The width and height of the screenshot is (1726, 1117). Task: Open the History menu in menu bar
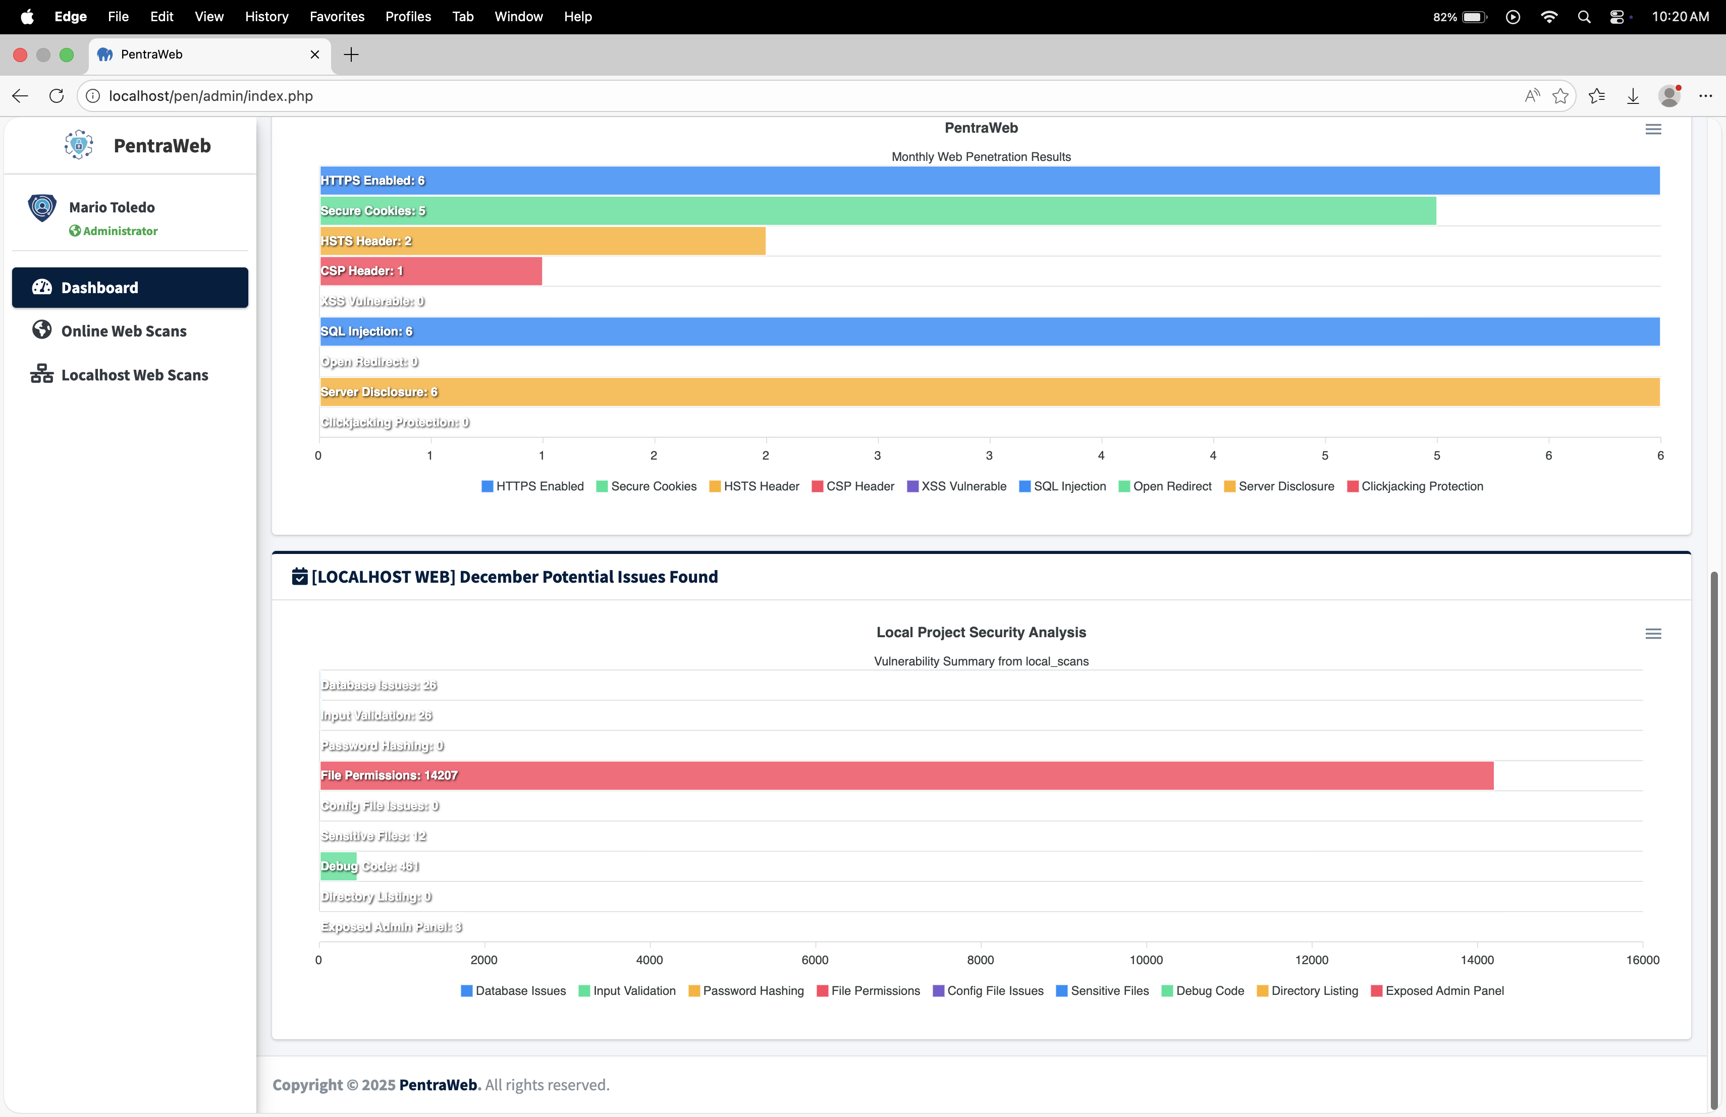coord(266,17)
